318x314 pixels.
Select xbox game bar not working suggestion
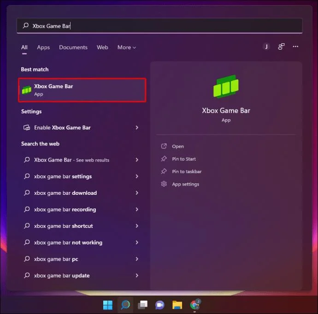pos(81,243)
